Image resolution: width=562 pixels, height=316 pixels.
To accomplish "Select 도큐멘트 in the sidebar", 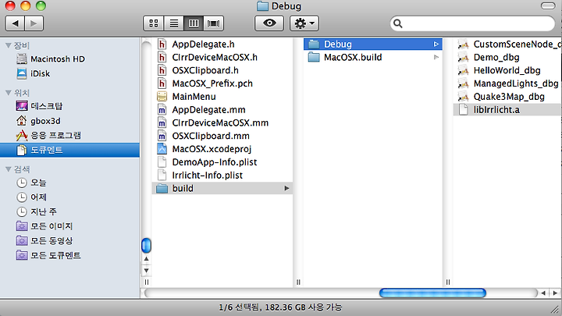I will [x=69, y=150].
